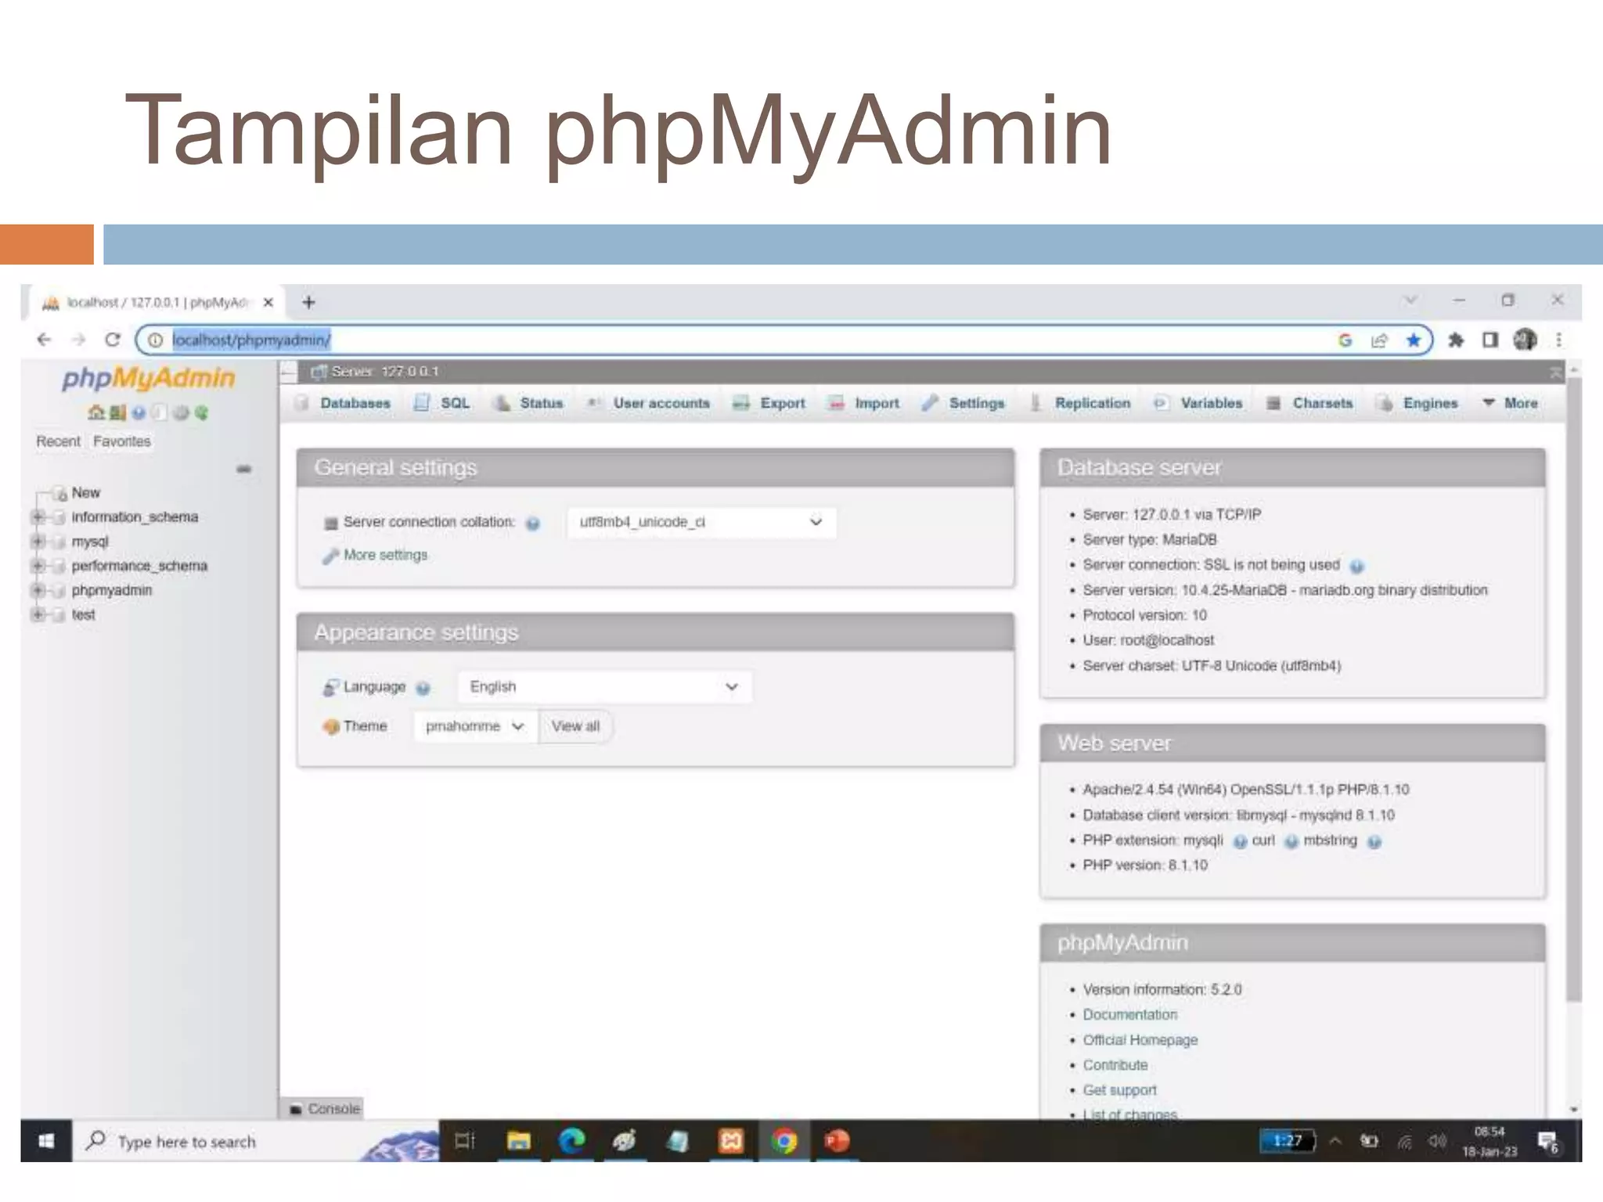Screen dimensions: 1603x1202
Task: Open the Export tab
Action: point(769,403)
